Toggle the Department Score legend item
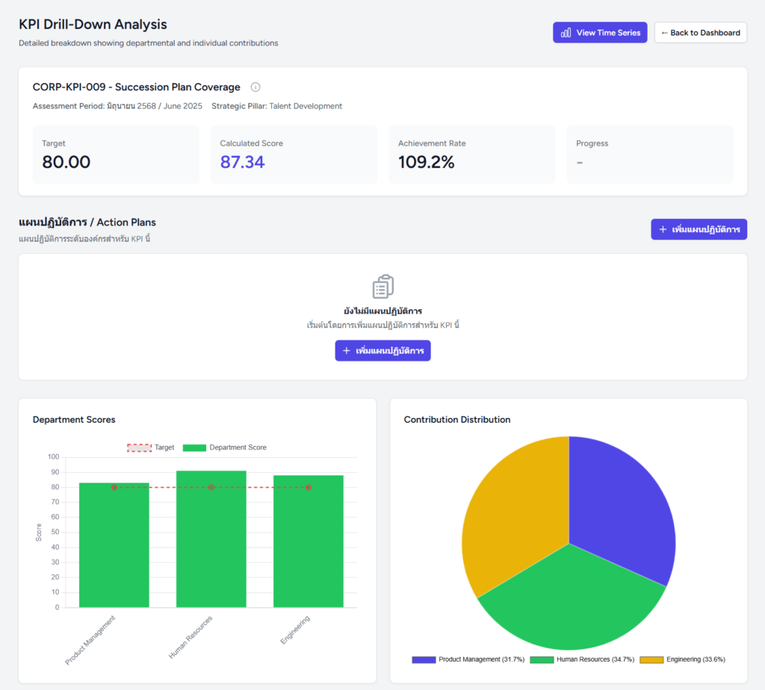Image resolution: width=765 pixels, height=690 pixels. (225, 447)
